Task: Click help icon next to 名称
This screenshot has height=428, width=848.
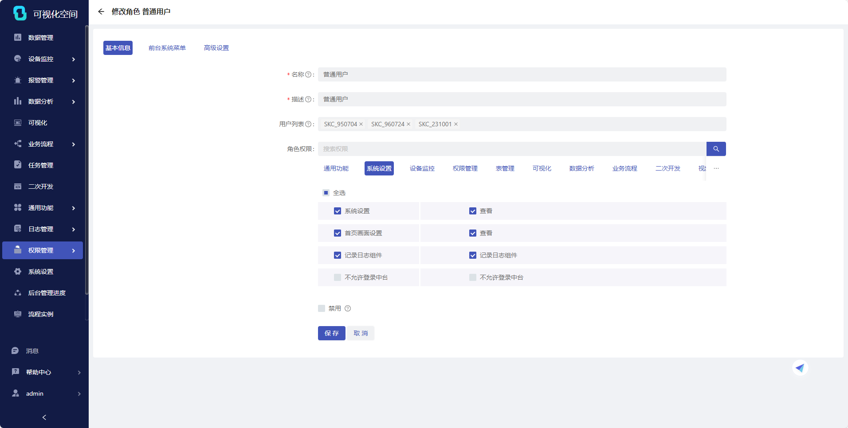Action: 308,74
